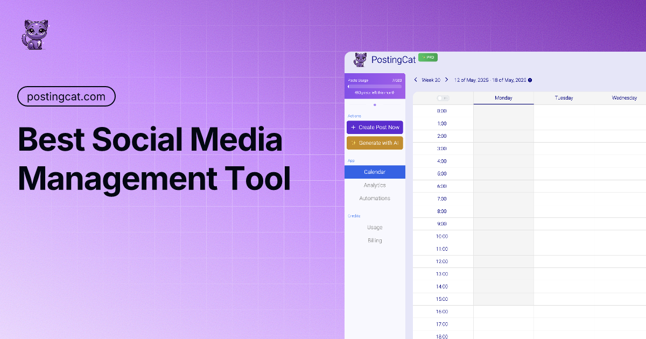Click the info icon beside the date range

click(530, 80)
